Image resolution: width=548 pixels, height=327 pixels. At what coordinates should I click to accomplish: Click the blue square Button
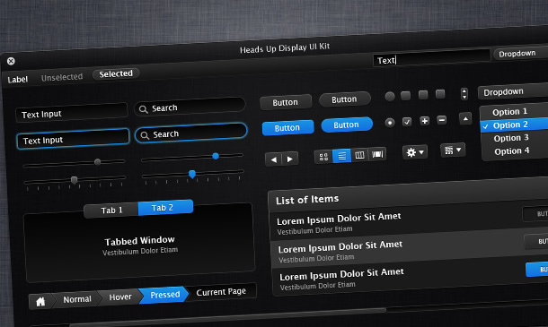coord(287,128)
